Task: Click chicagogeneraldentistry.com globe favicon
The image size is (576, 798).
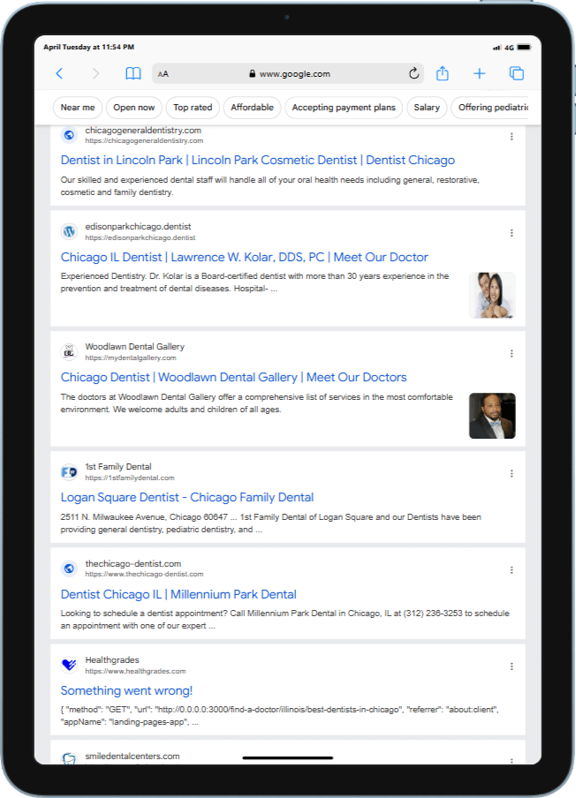Action: 69,135
